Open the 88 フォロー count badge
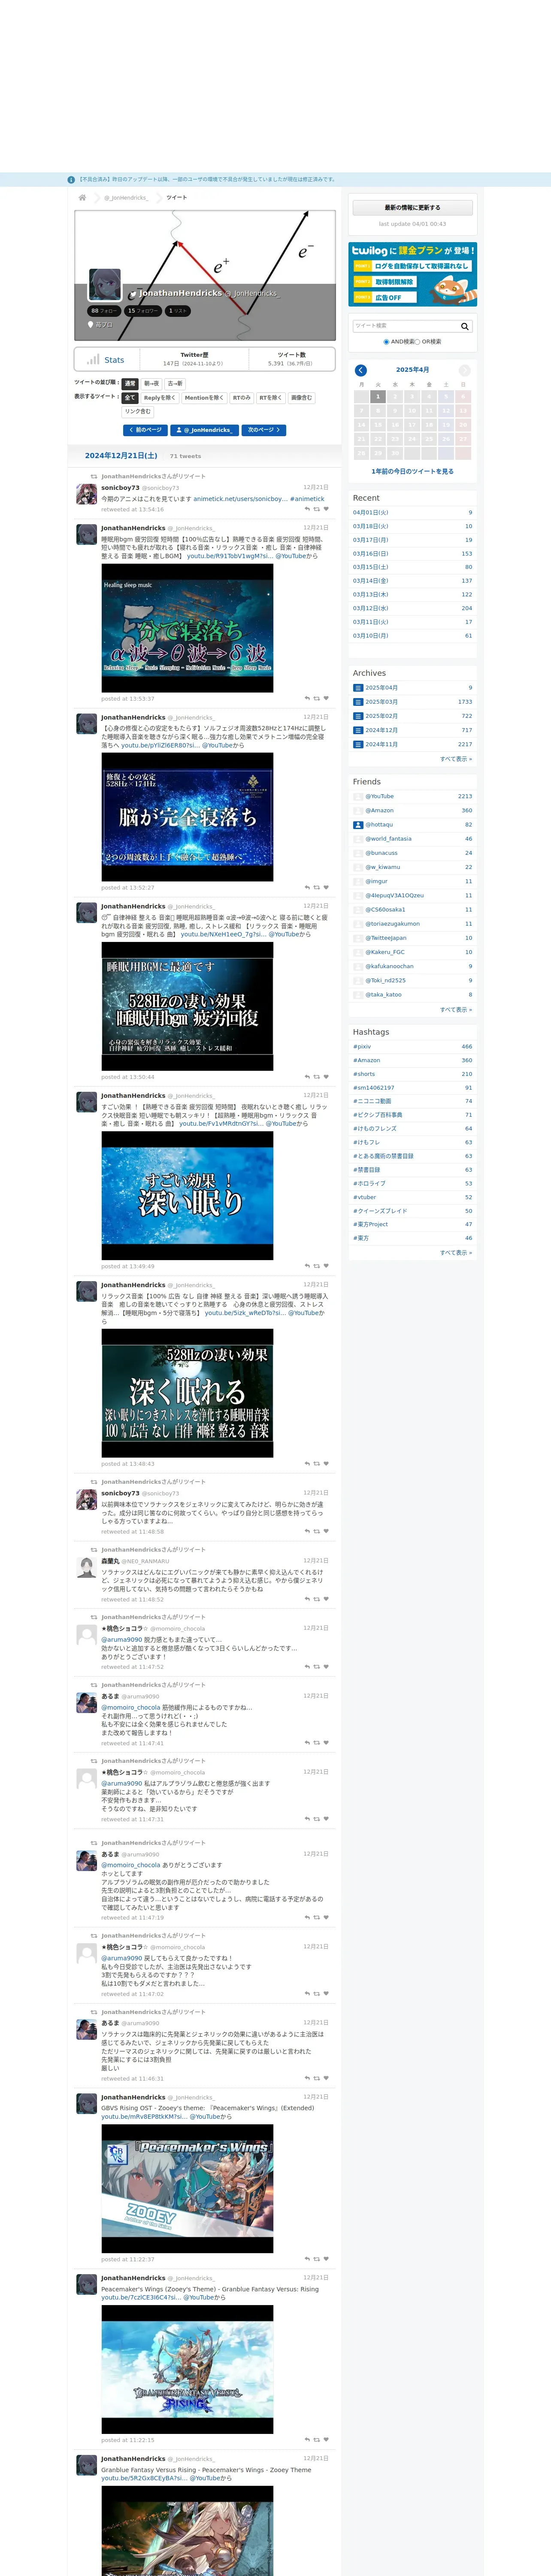This screenshot has height=2576, width=551. tap(104, 311)
